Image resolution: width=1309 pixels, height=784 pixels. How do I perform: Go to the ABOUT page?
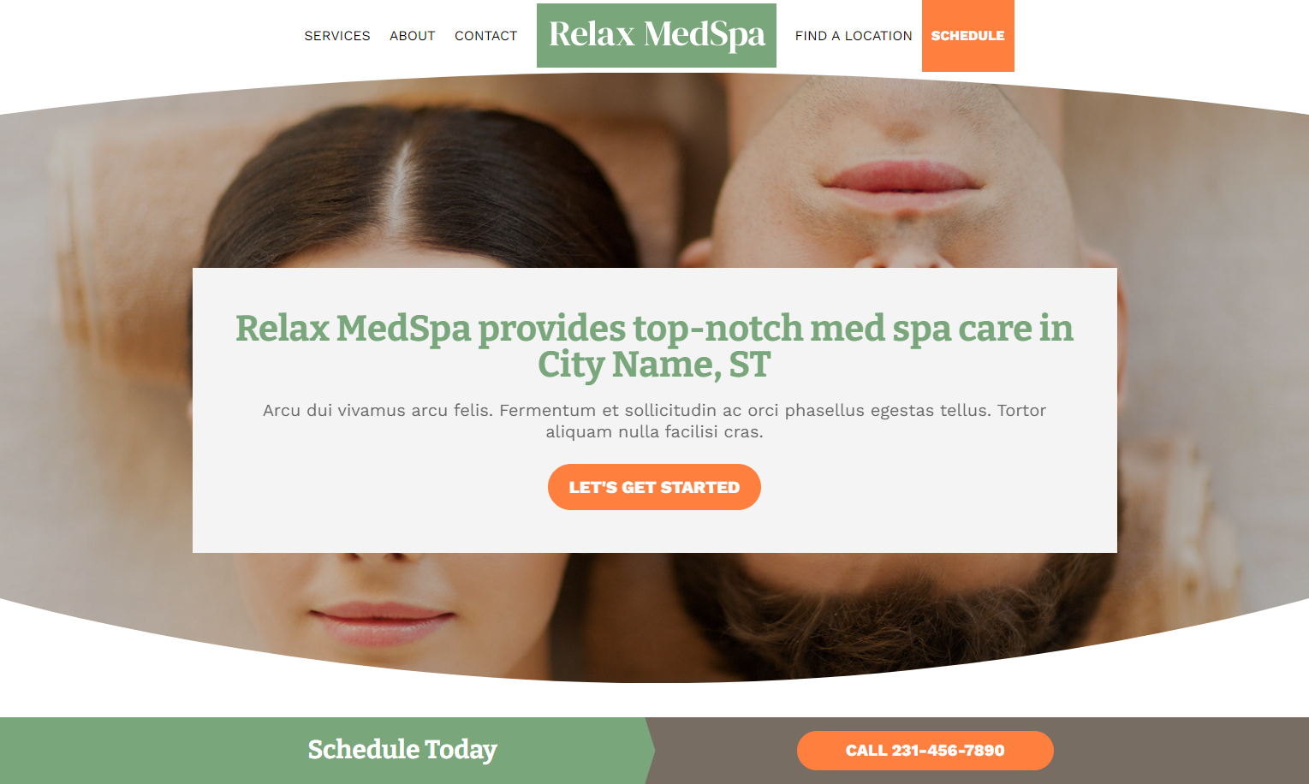point(413,36)
